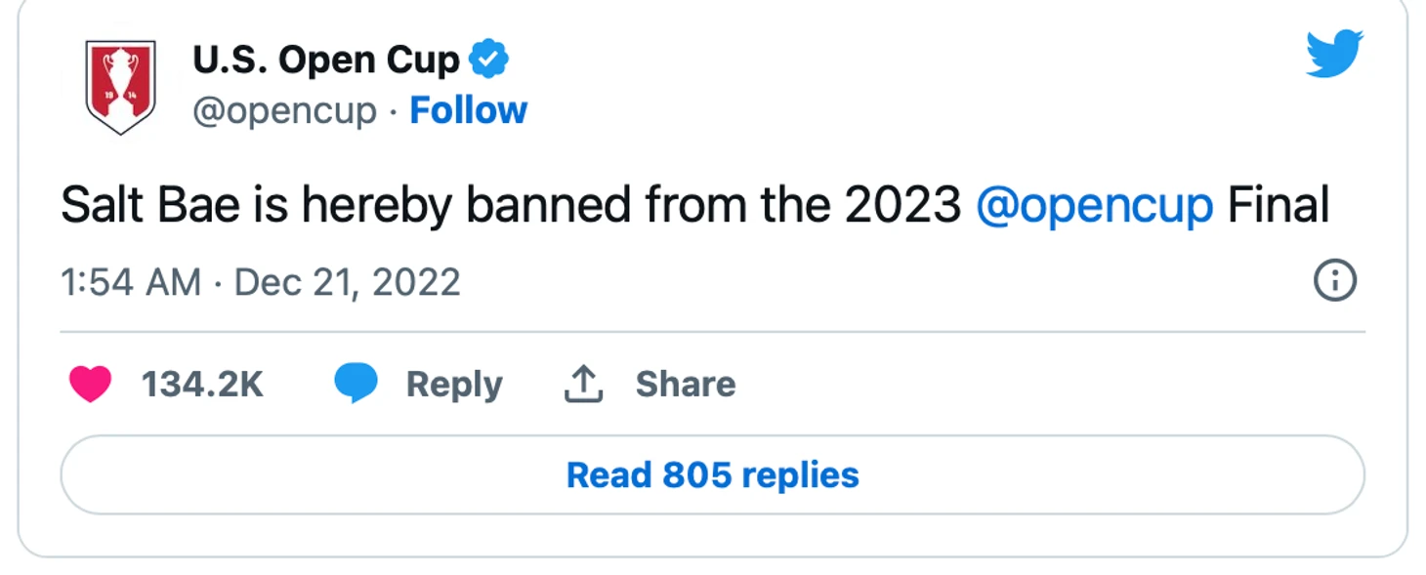Click the word "Final" in tweet text

coord(1279,206)
